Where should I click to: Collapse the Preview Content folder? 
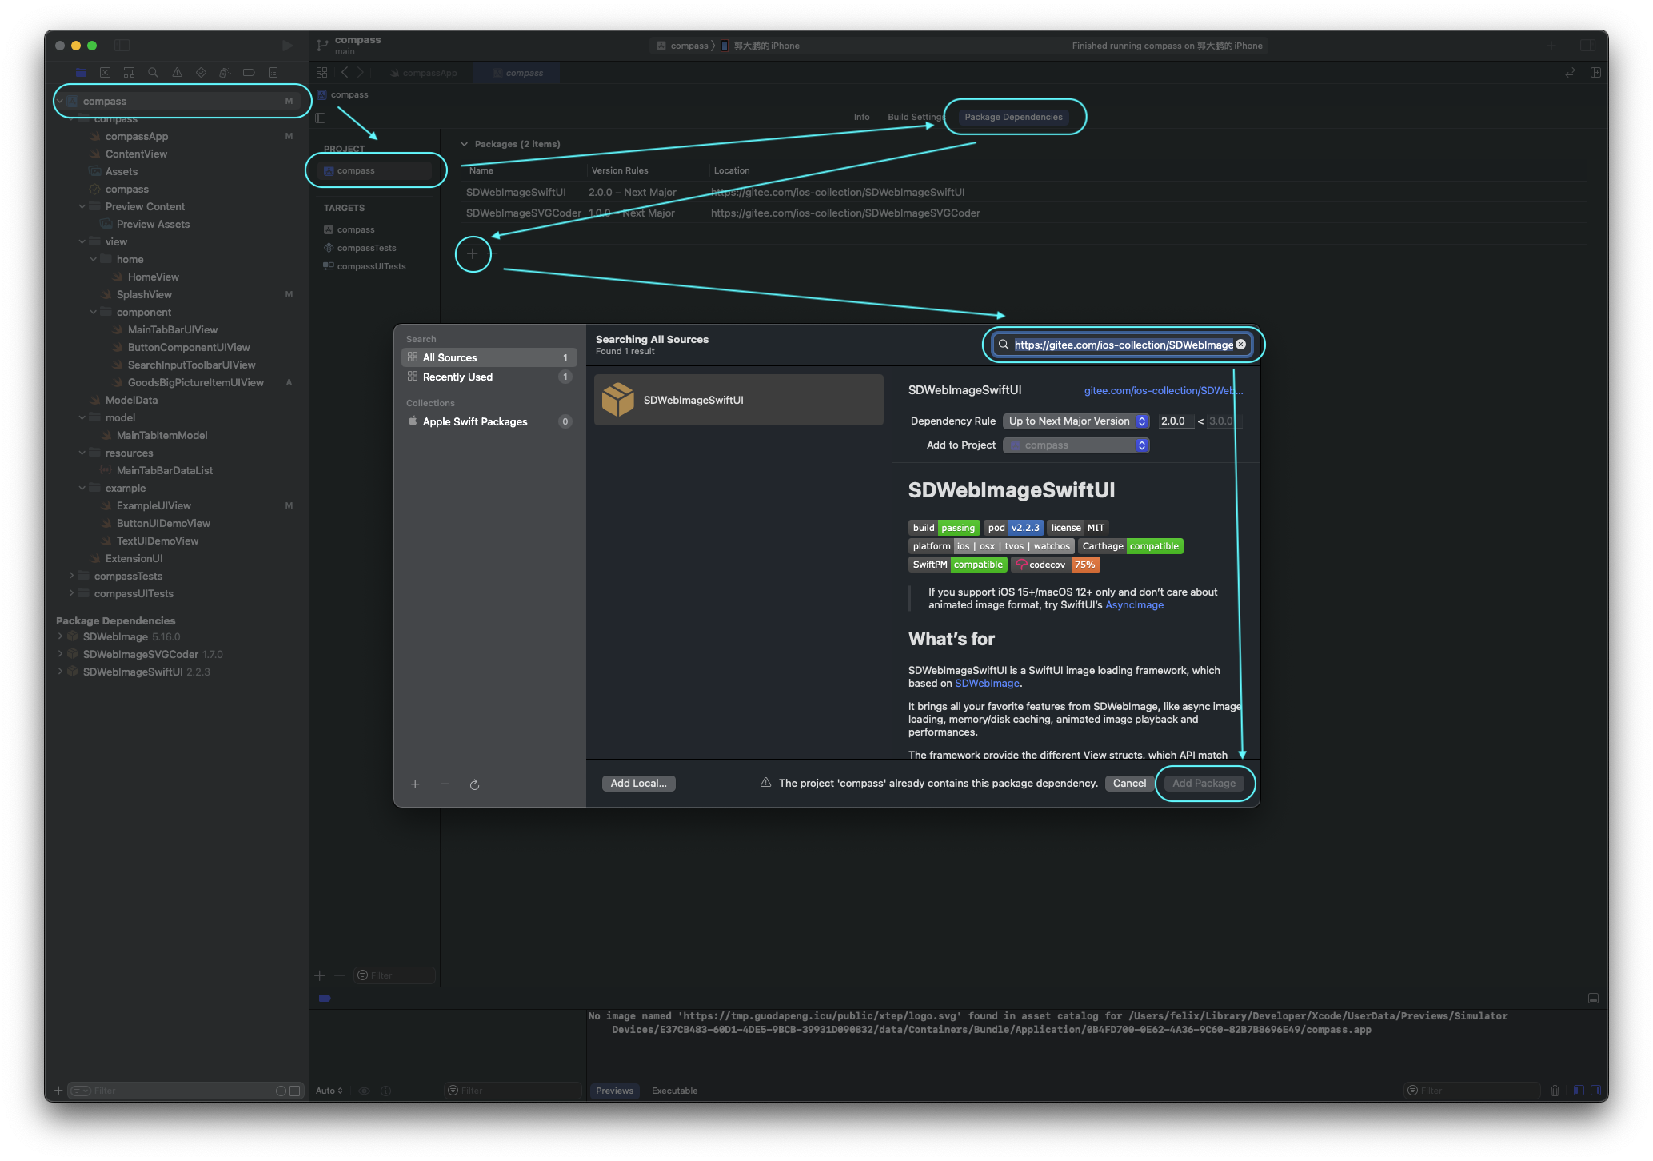[82, 206]
